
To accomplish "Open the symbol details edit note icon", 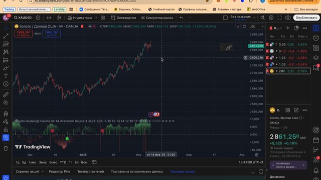I will (296, 110).
